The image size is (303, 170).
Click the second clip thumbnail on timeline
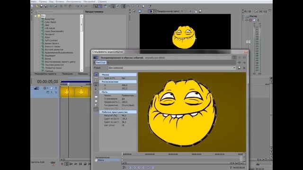point(81,92)
